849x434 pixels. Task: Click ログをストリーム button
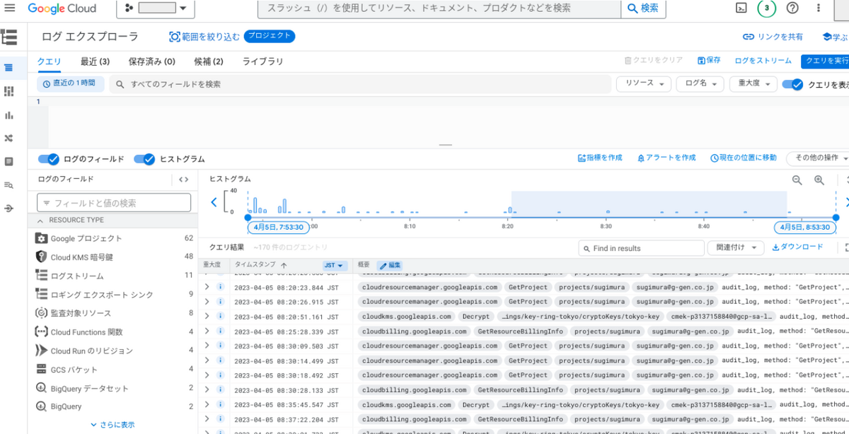[763, 61]
